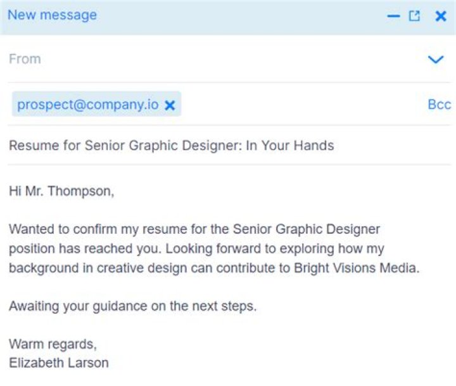Screen dimensions: 456x386
Task: Expand the From sender dropdown arrow
Action: [436, 60]
